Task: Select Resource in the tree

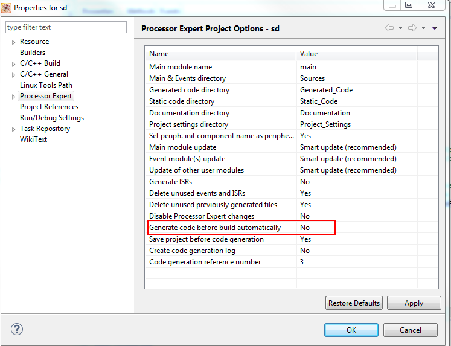Action: click(34, 42)
